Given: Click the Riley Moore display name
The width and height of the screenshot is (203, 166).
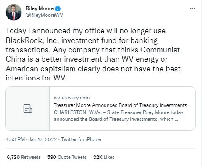Looking at the screenshot, I should coord(40,8).
